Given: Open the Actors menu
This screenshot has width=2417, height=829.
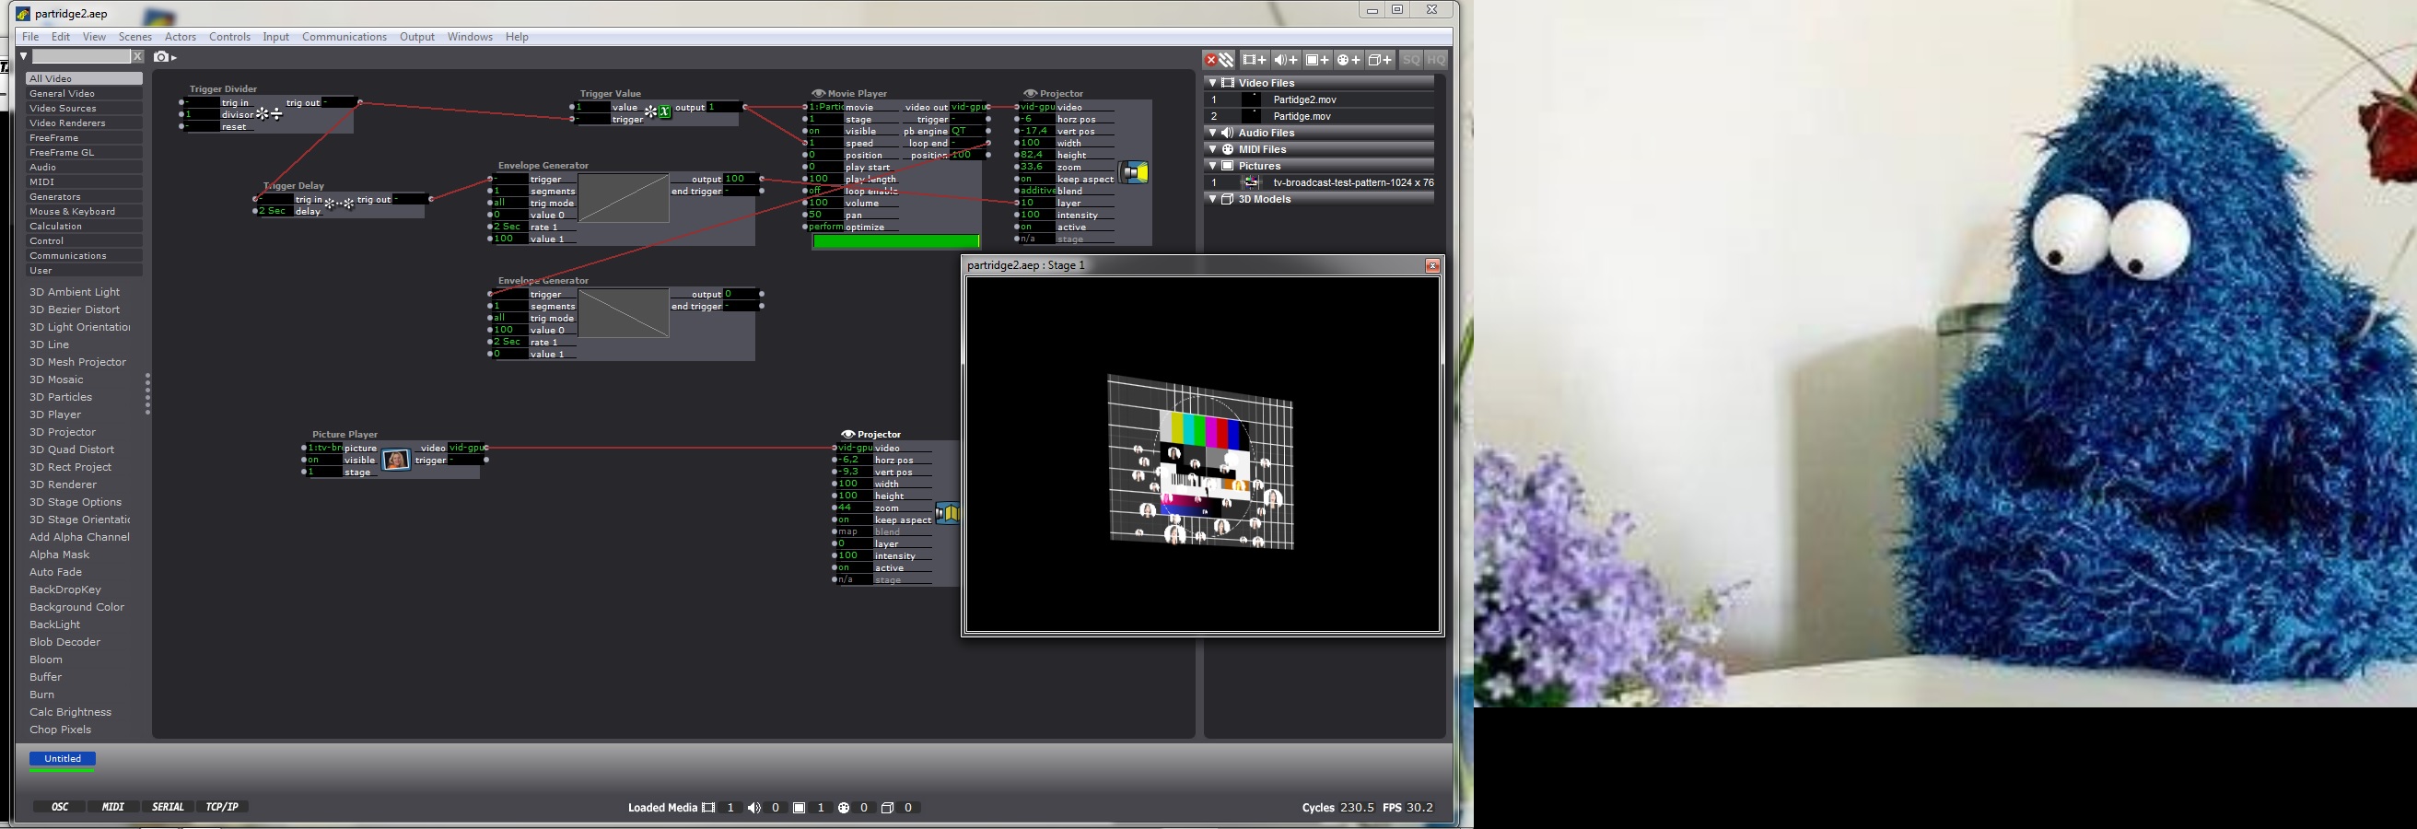Looking at the screenshot, I should (x=181, y=37).
